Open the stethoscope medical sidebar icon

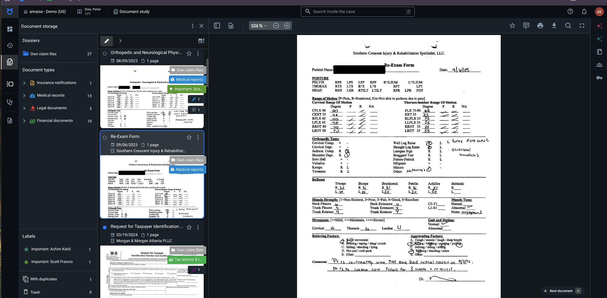point(10,102)
